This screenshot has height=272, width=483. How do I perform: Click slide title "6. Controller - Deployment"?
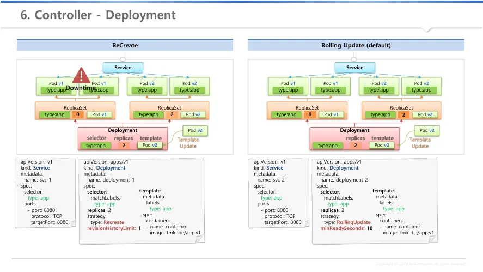point(98,15)
